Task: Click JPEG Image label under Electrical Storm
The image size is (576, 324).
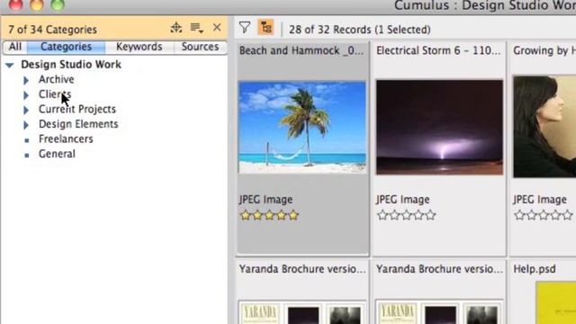Action: pyautogui.click(x=403, y=200)
